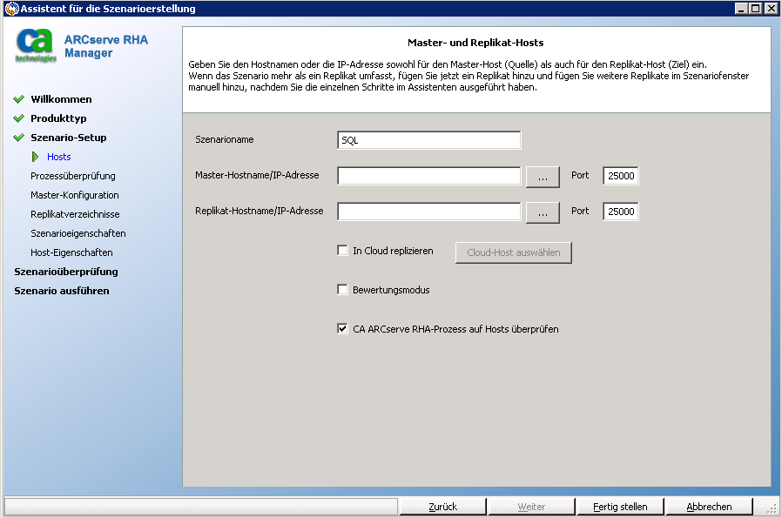Click the green arrow beside Hosts

(x=35, y=157)
